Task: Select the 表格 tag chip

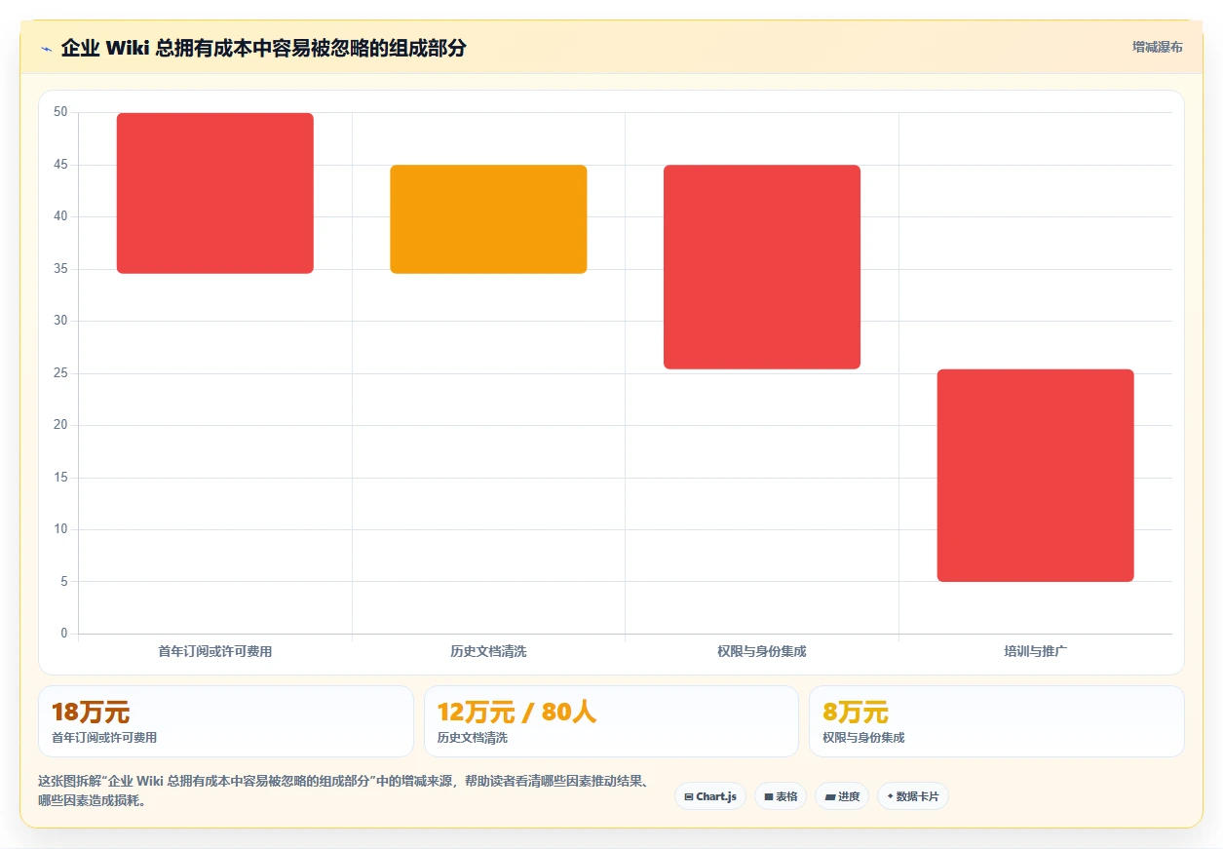Action: (781, 796)
